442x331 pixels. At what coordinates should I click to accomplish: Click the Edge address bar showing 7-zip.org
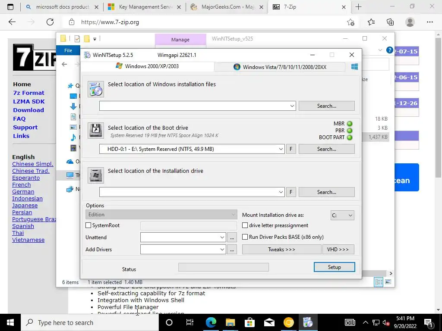tap(206, 22)
